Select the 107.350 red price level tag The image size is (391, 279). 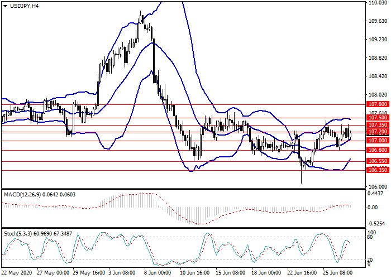(x=378, y=125)
